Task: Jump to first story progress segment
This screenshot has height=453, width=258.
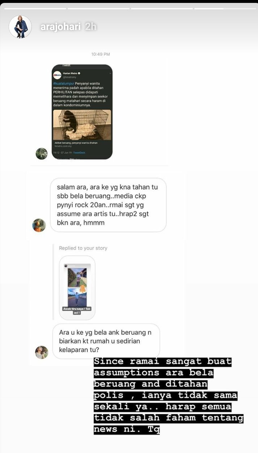Action: coord(34,8)
